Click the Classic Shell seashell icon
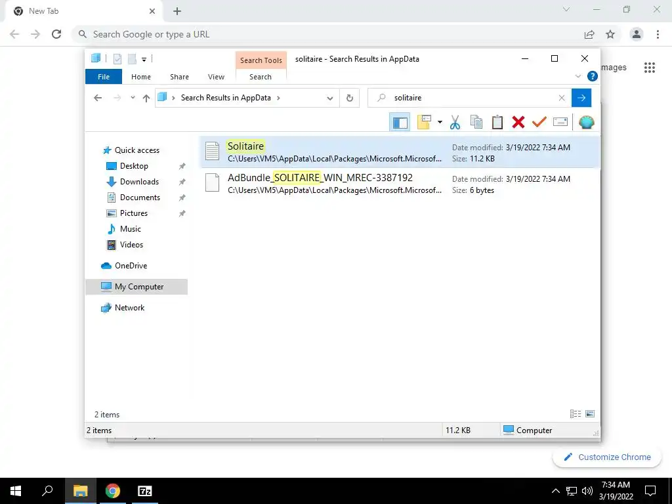 (586, 123)
